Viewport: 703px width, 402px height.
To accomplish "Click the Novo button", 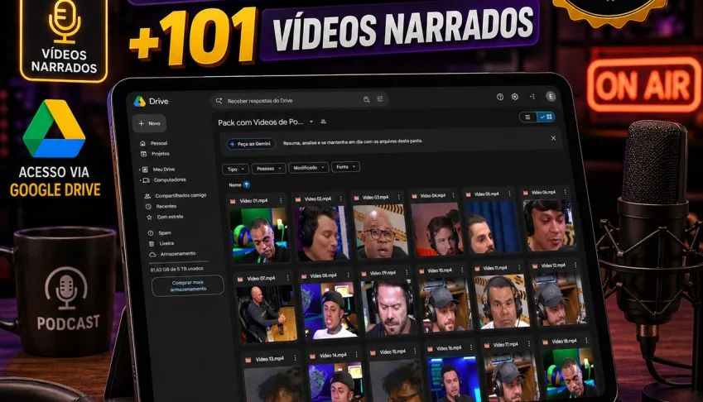I will tap(149, 123).
